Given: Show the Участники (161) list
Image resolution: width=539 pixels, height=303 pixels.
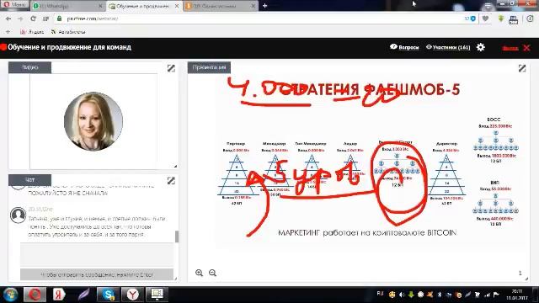Looking at the screenshot, I should point(448,47).
